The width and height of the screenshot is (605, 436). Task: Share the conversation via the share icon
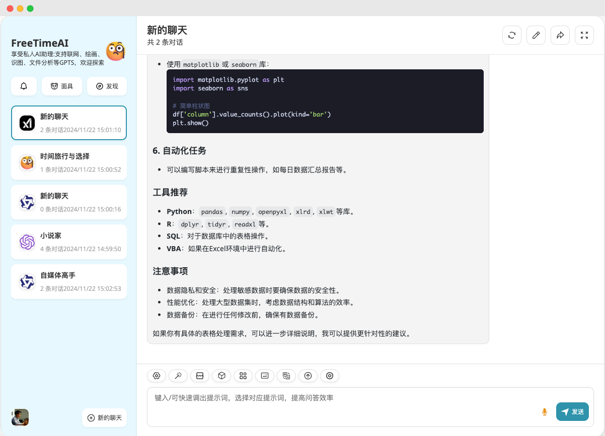click(560, 35)
